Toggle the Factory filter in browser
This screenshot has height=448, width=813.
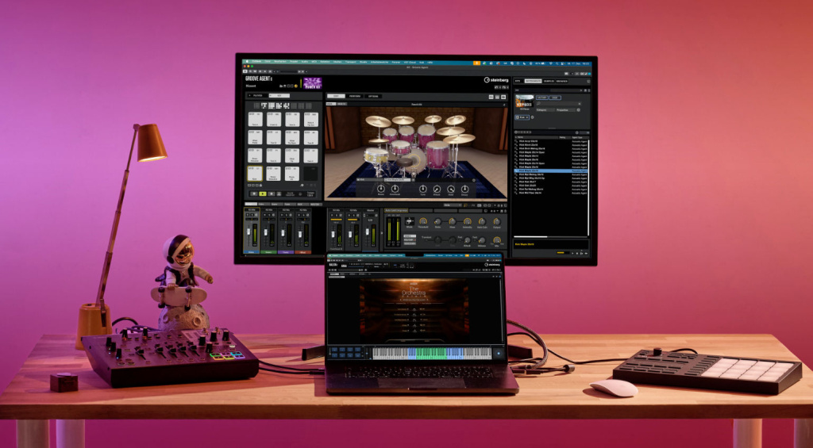pyautogui.click(x=544, y=98)
